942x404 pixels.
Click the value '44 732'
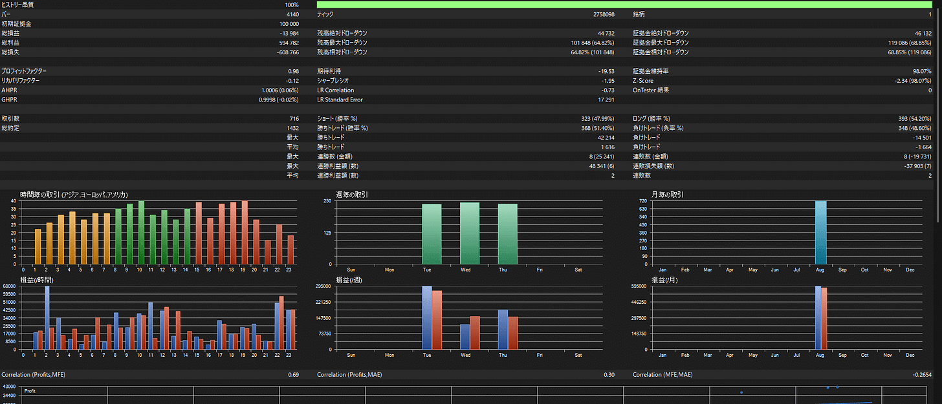pyautogui.click(x=606, y=33)
